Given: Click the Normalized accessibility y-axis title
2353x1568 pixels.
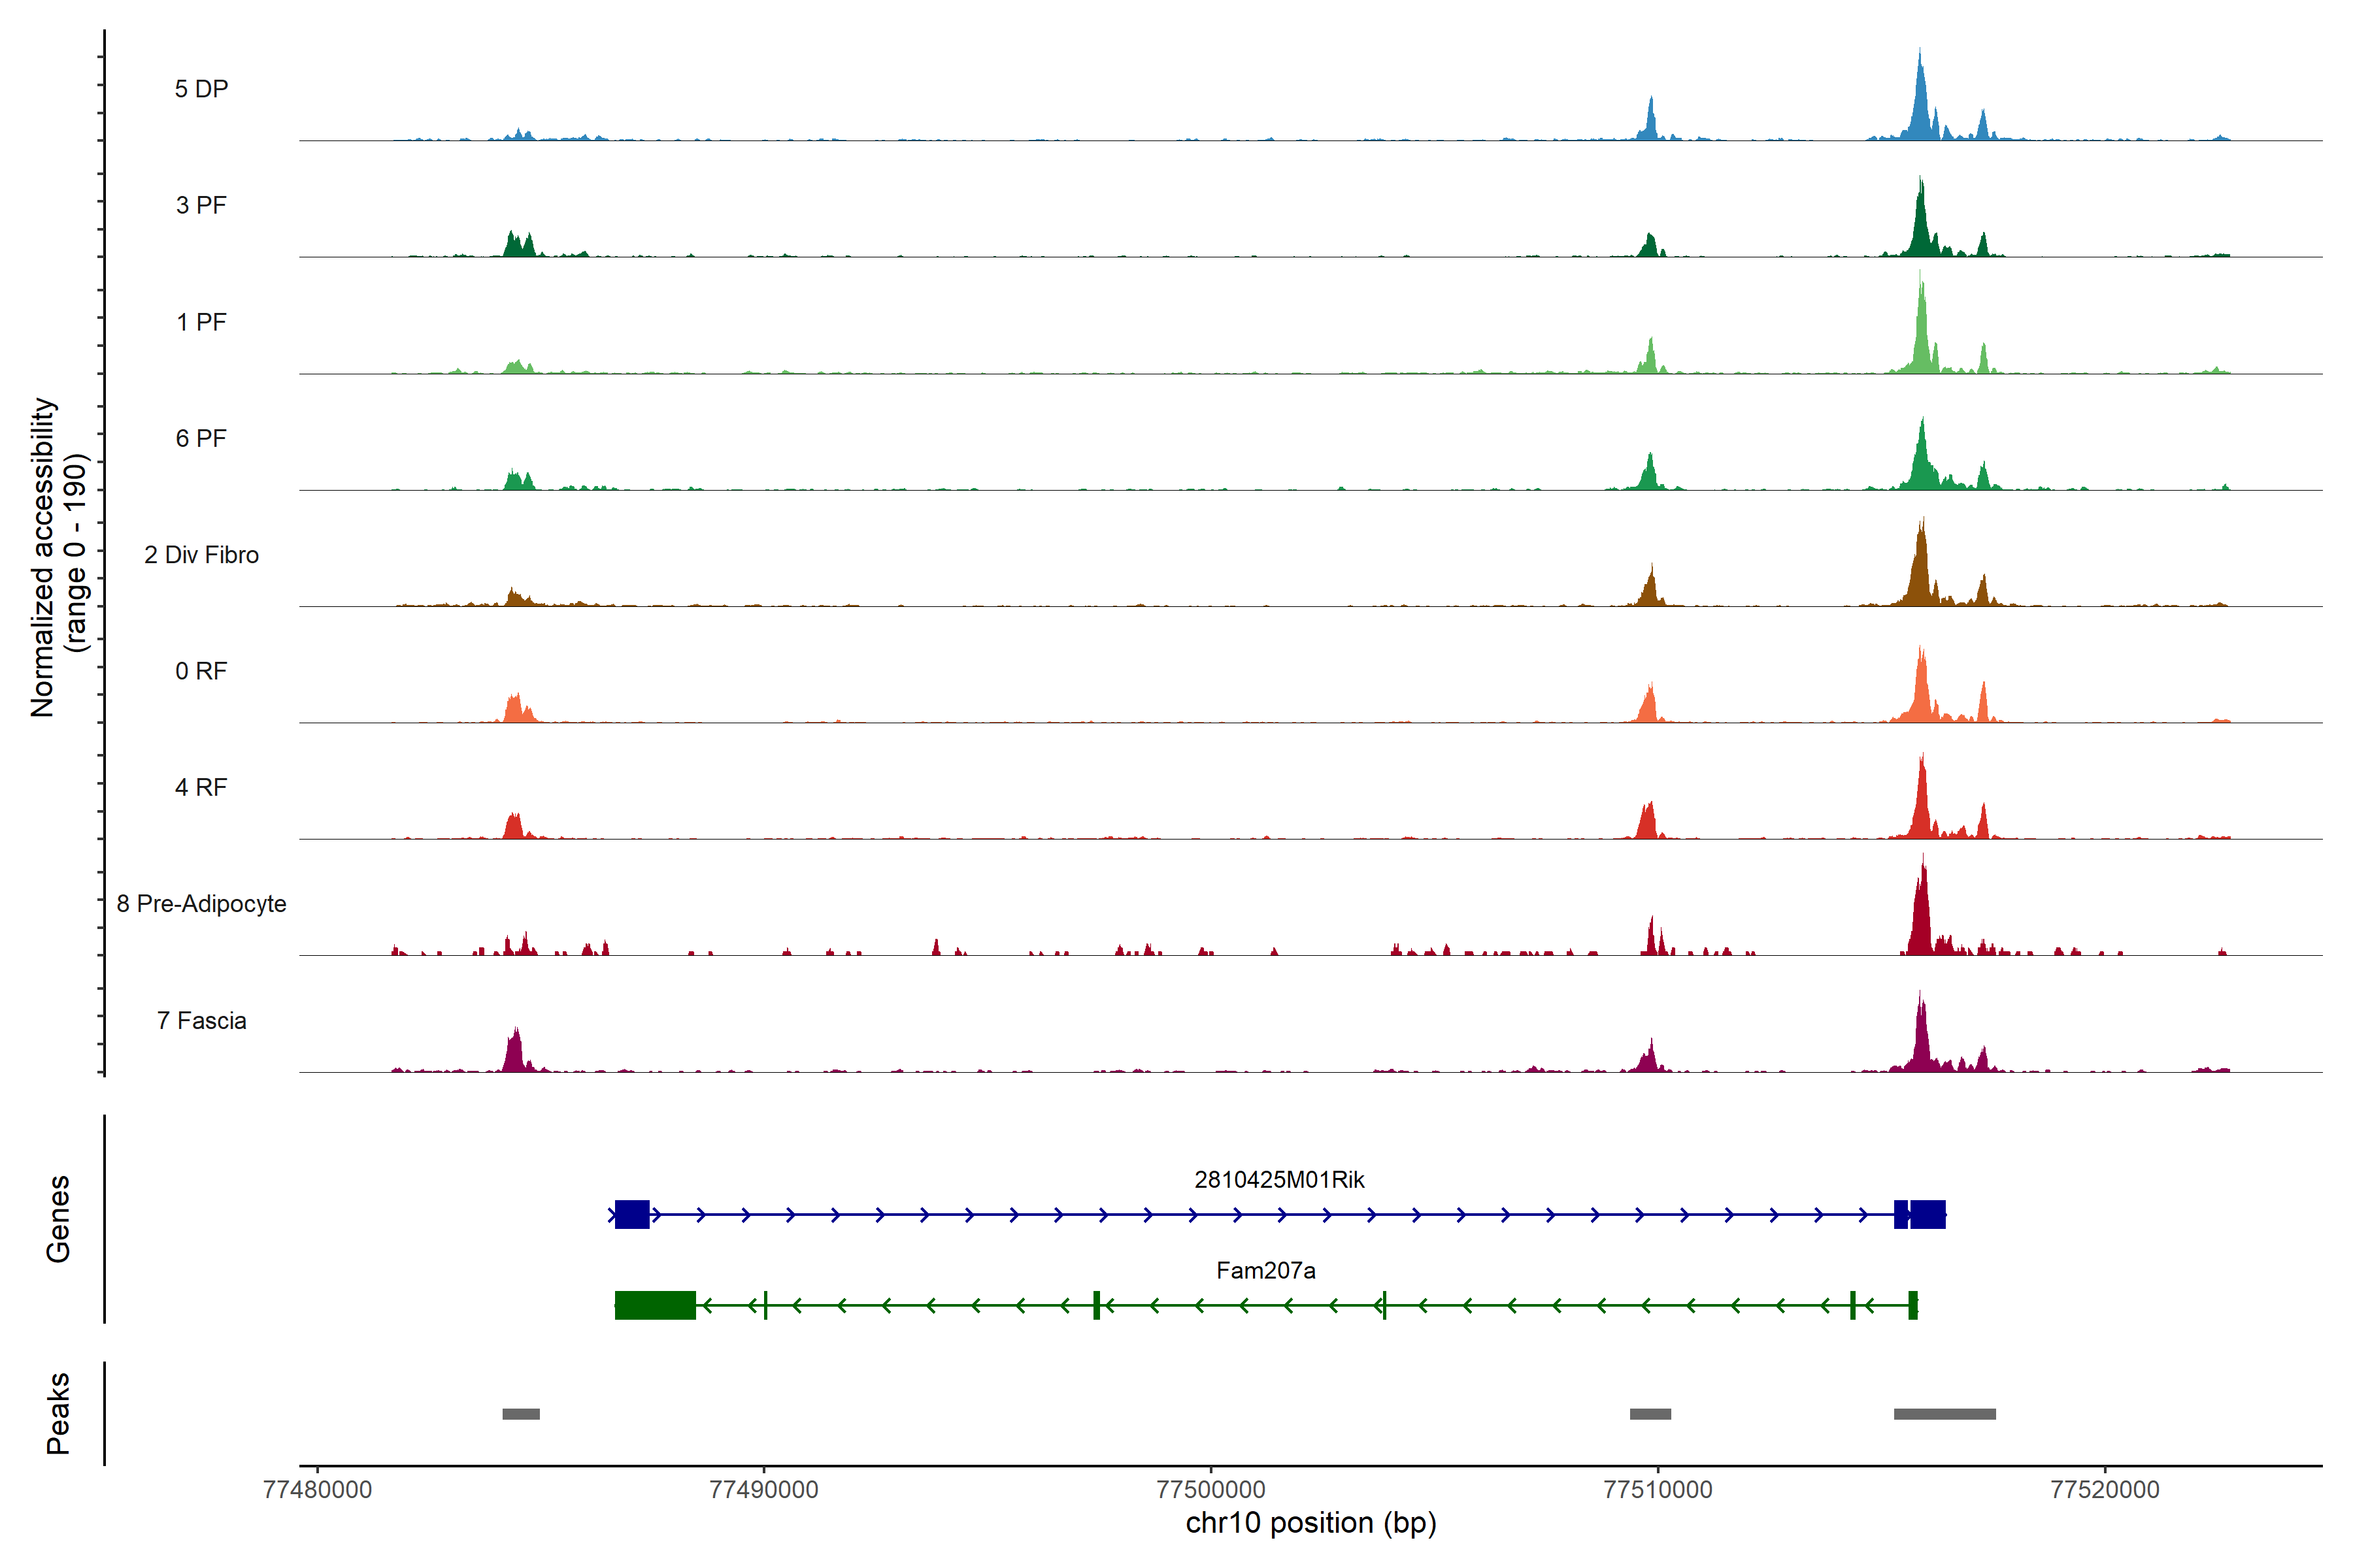Looking at the screenshot, I should coord(58,556).
